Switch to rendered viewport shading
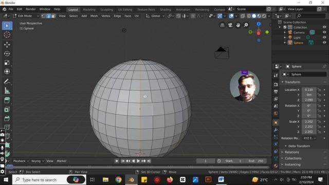 coord(264,16)
